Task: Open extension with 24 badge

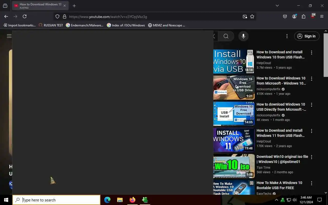Action: point(313,16)
